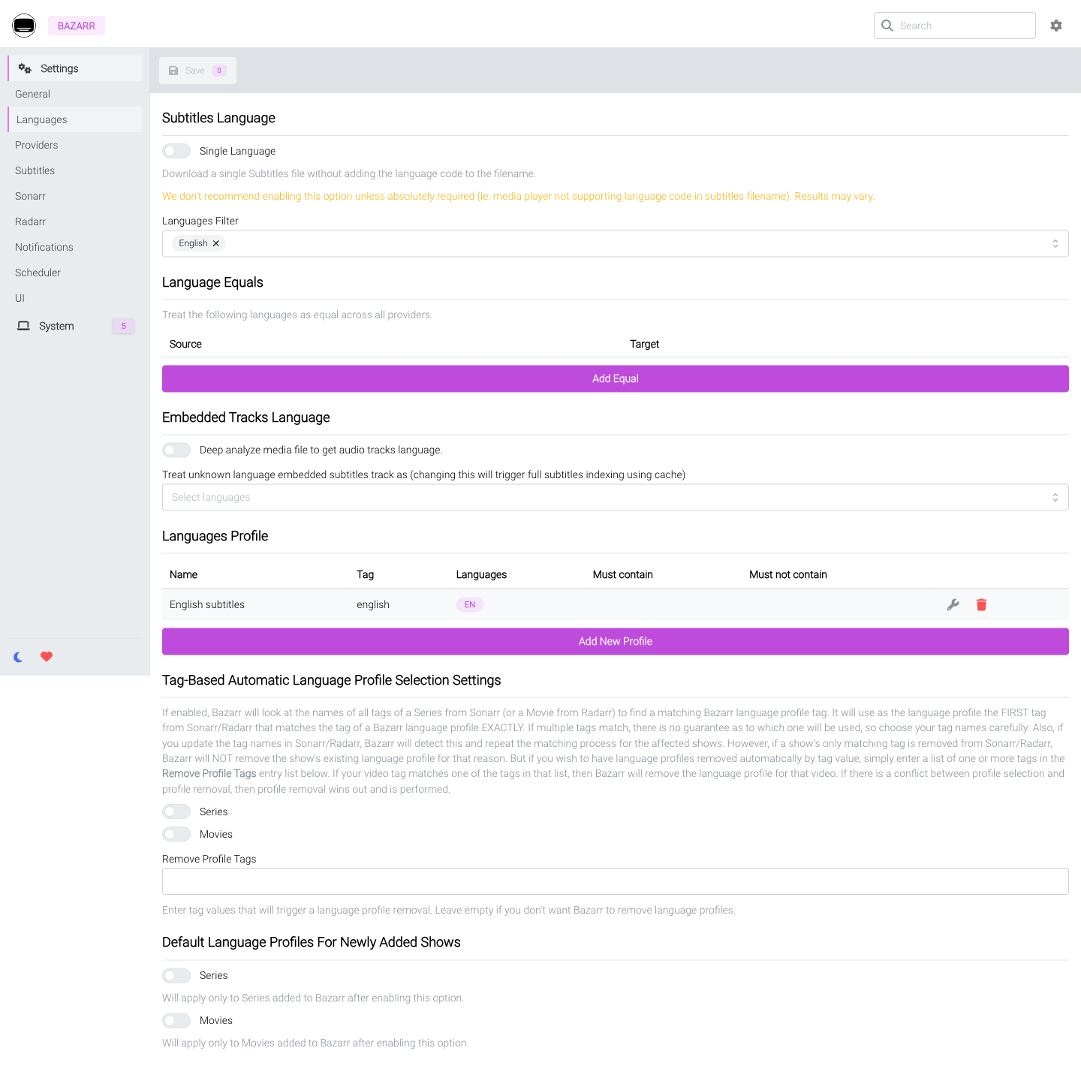Click the EN language badge
This screenshot has width=1081, height=1066.
(x=470, y=605)
